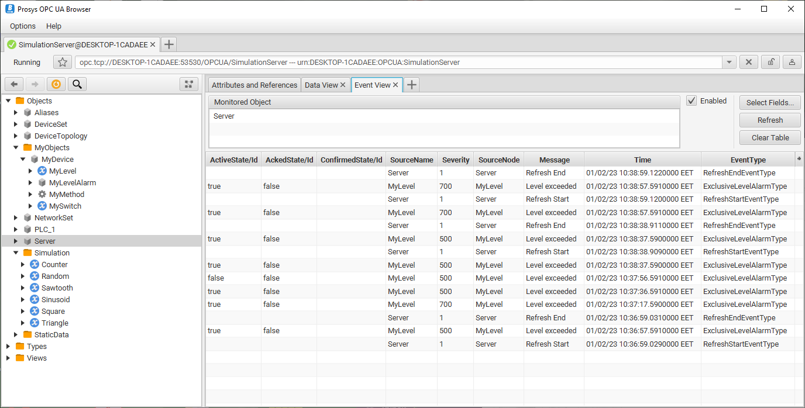This screenshot has width=805, height=408.
Task: Click the Severity column header
Action: pos(456,160)
